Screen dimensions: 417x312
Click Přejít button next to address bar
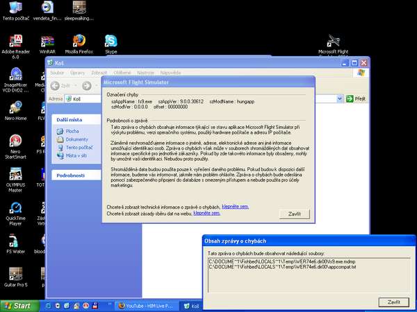(x=356, y=98)
